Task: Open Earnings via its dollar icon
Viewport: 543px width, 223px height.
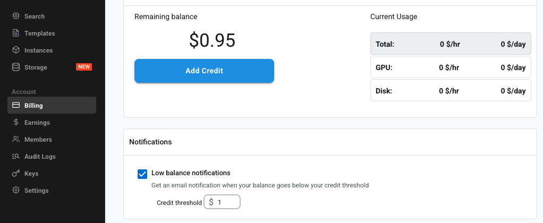Action: pyautogui.click(x=16, y=123)
